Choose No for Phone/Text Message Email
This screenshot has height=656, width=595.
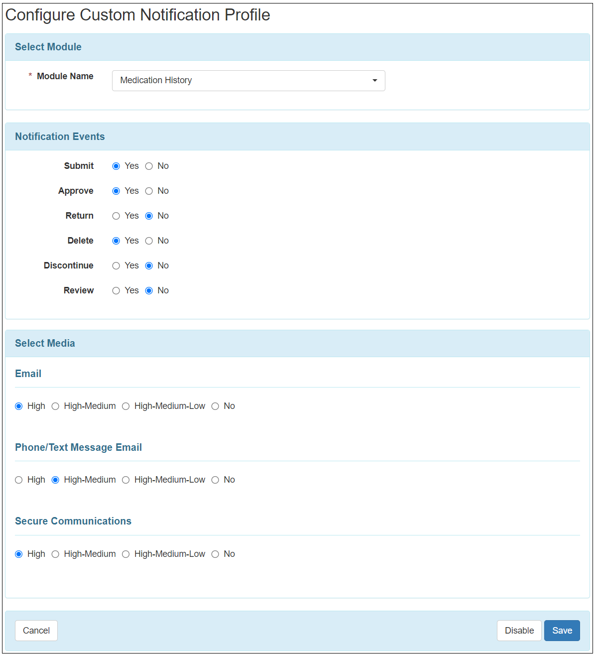click(215, 480)
